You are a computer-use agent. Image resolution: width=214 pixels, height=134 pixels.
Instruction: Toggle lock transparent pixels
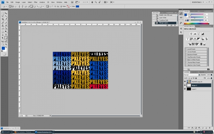point(189,78)
